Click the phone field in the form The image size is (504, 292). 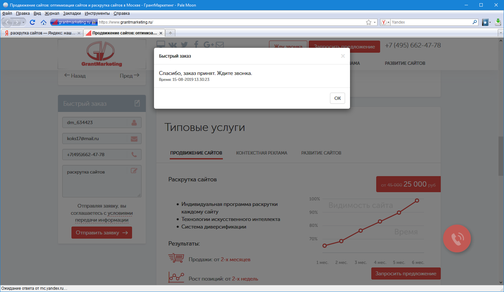click(102, 155)
